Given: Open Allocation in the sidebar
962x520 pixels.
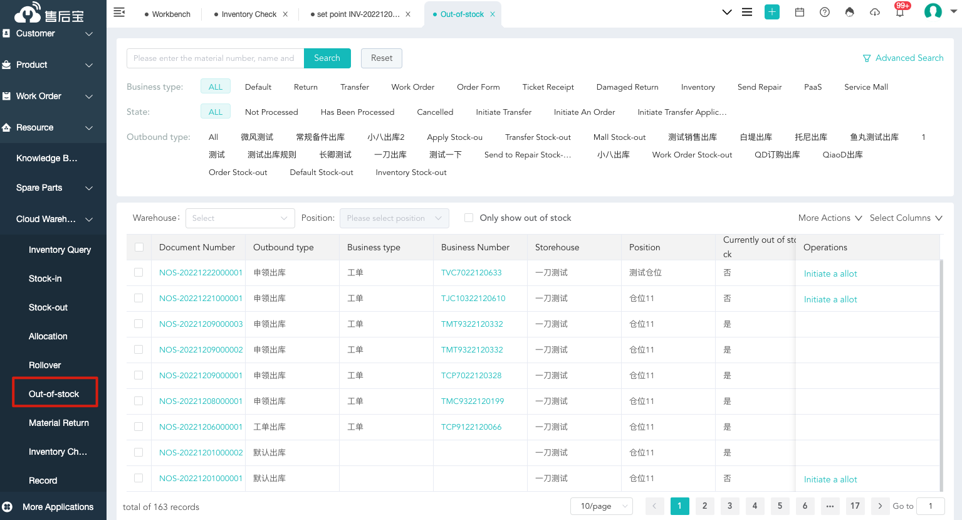Looking at the screenshot, I should click(48, 336).
